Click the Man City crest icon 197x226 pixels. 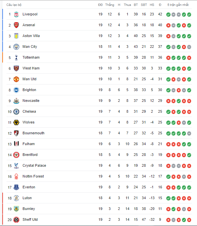point(16,47)
